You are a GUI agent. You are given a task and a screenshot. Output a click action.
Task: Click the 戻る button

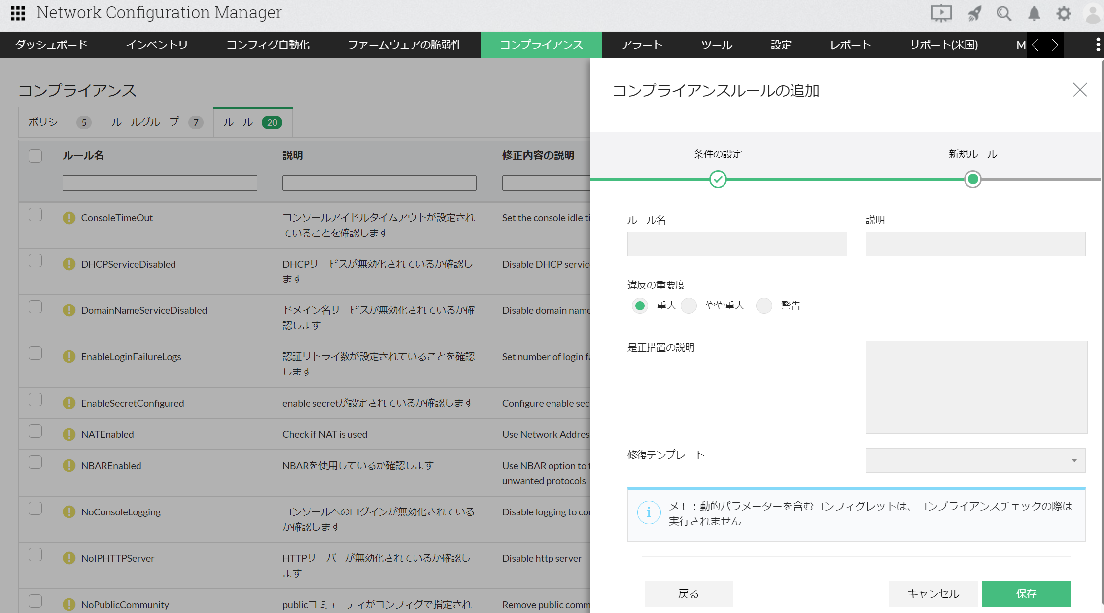click(x=689, y=594)
